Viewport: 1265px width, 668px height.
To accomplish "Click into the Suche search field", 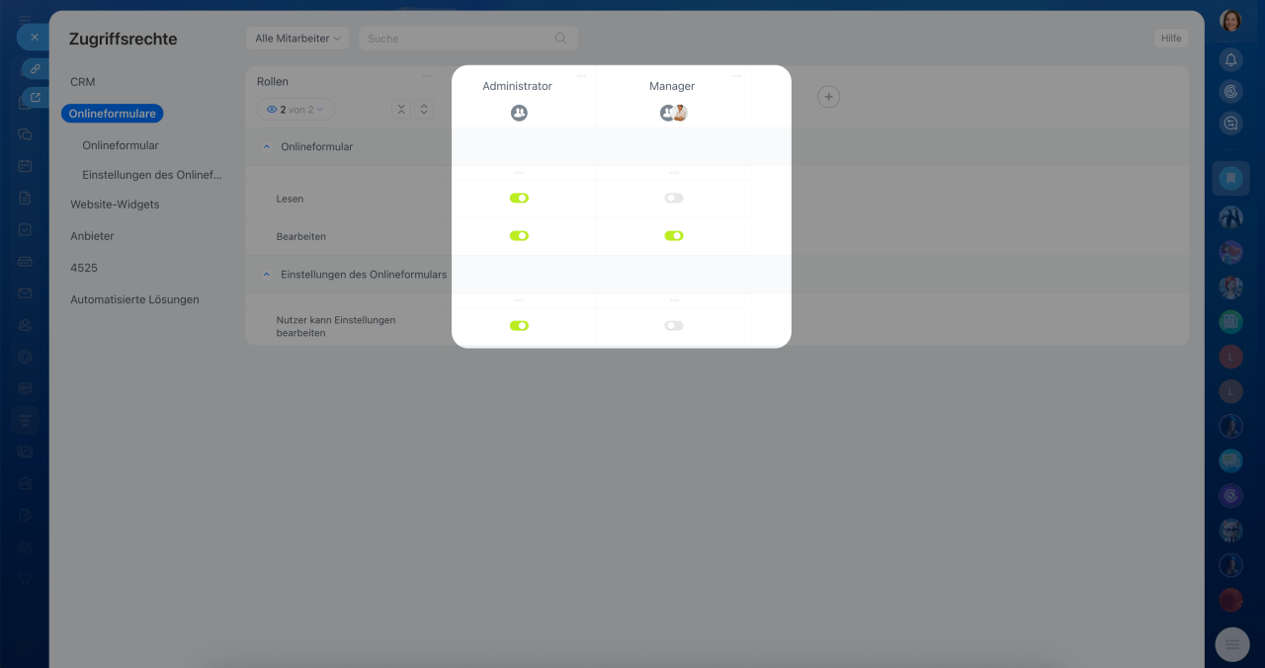I will click(468, 39).
